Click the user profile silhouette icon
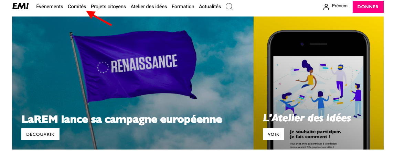Image resolution: width=405 pixels, height=154 pixels. point(326,7)
